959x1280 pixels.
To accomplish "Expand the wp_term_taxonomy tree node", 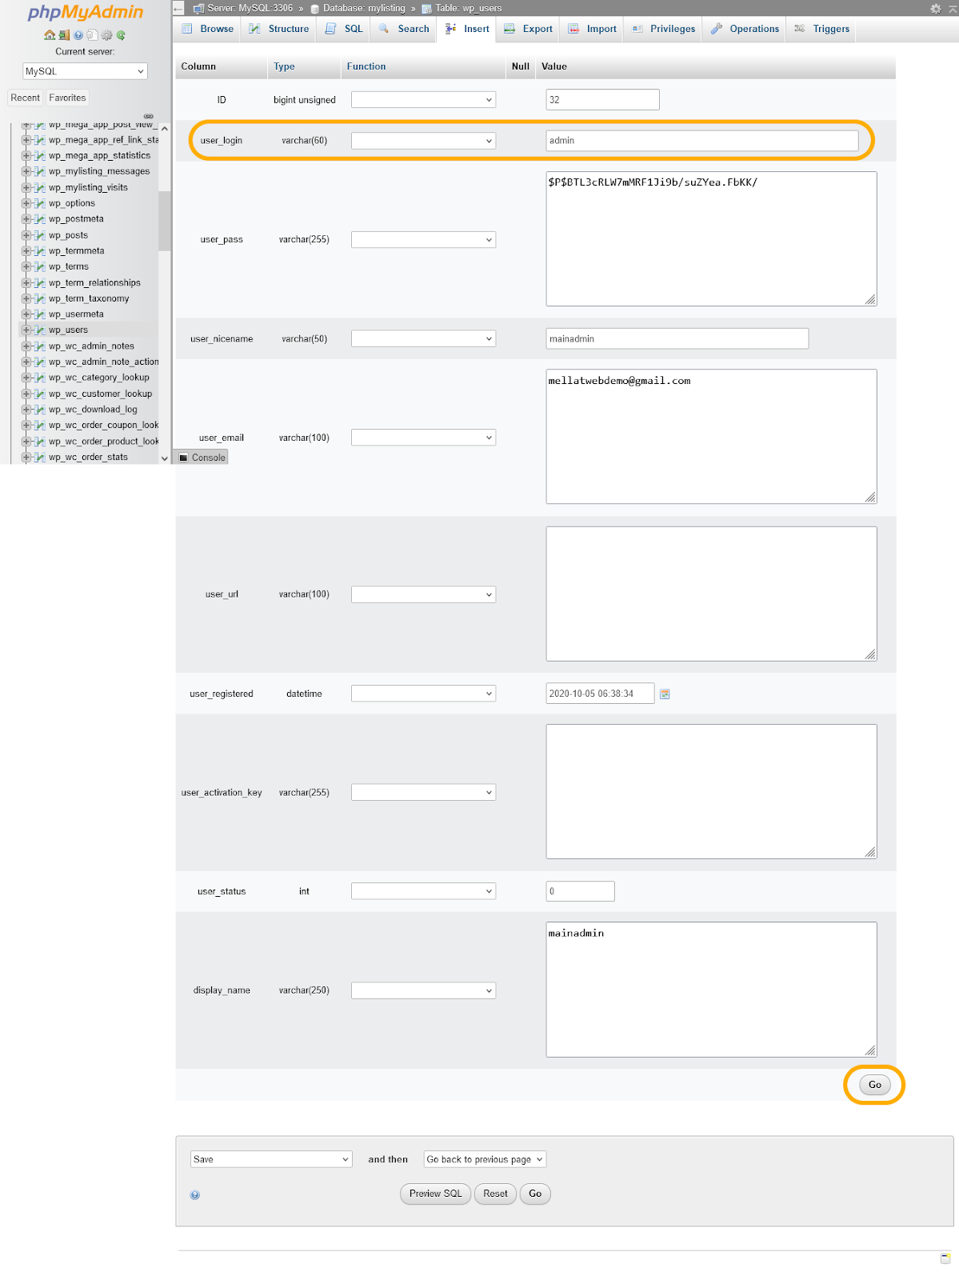I will [26, 298].
